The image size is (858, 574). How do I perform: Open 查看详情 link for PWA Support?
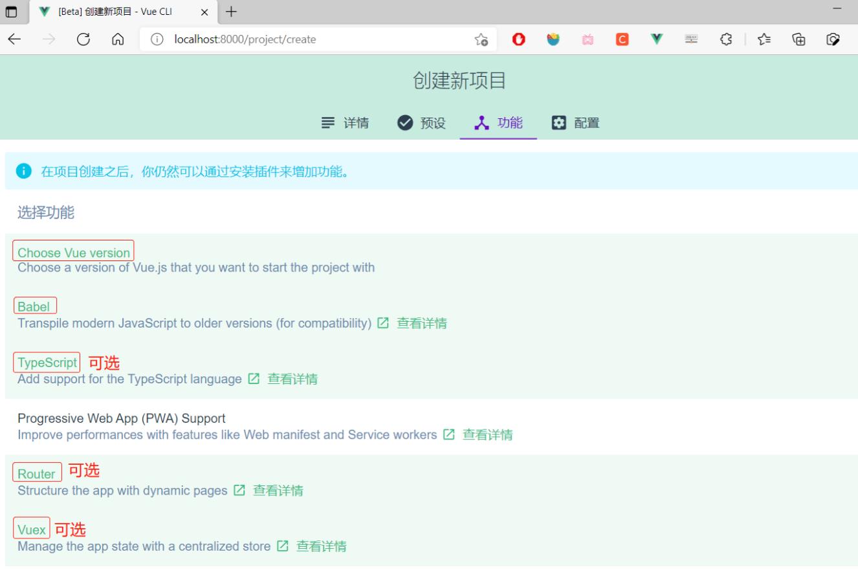[x=487, y=435]
